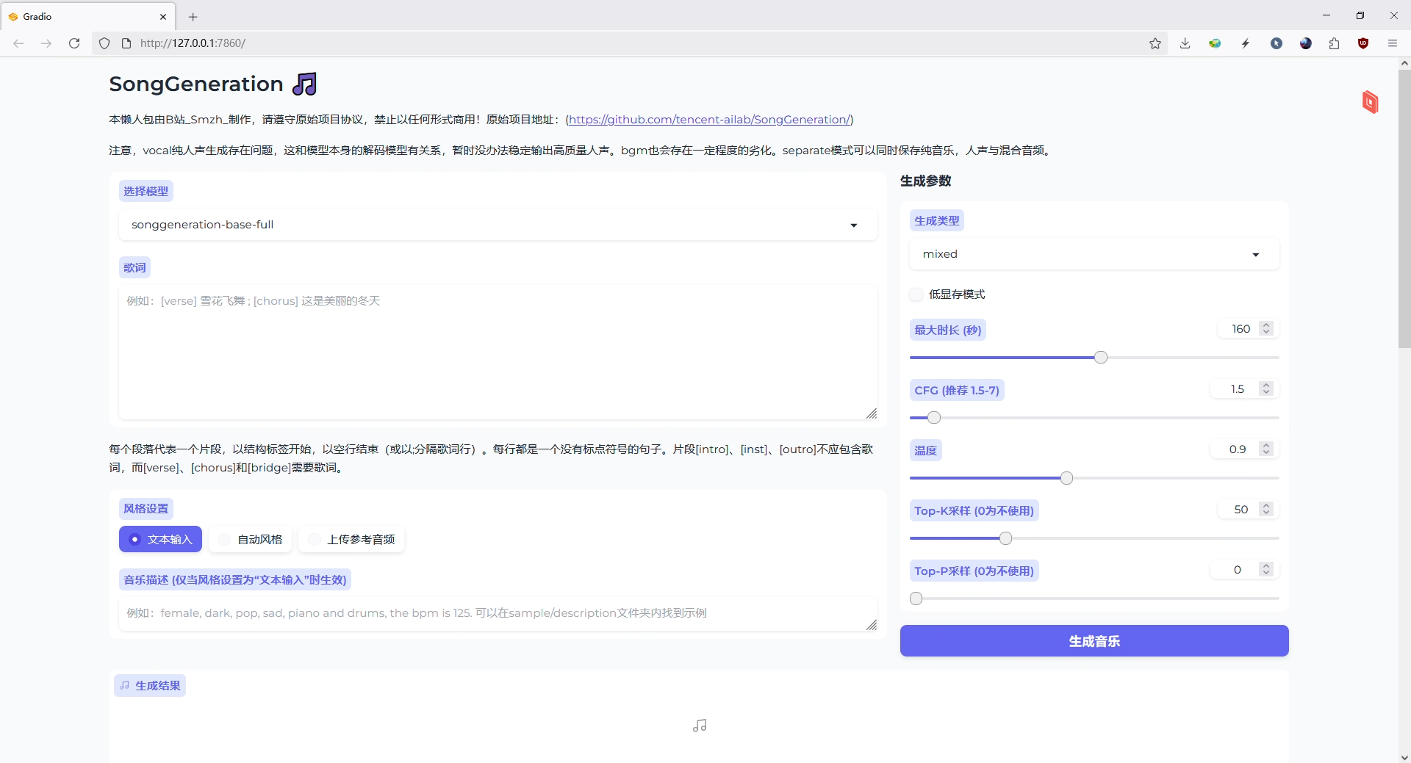
Task: Open the browser downloads panel
Action: (1185, 43)
